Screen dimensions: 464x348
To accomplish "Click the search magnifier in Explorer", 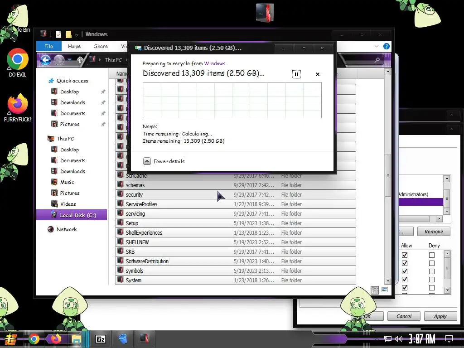I will pyautogui.click(x=377, y=60).
